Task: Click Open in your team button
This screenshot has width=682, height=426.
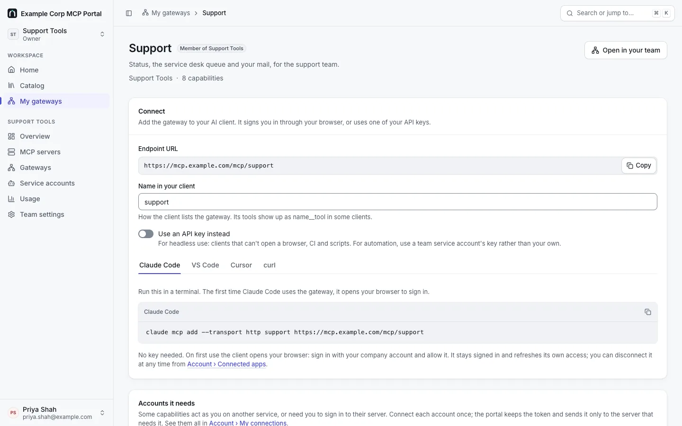Action: click(x=626, y=50)
